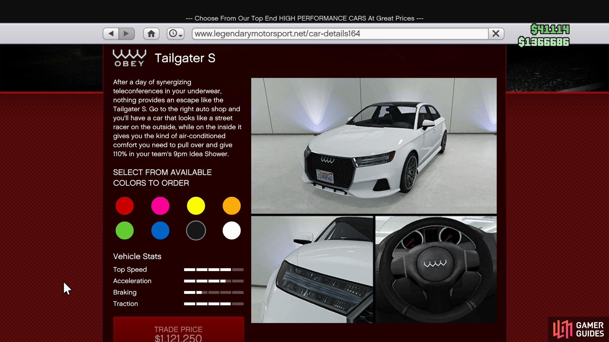Select the green color swatch
The height and width of the screenshot is (342, 609).
(125, 231)
